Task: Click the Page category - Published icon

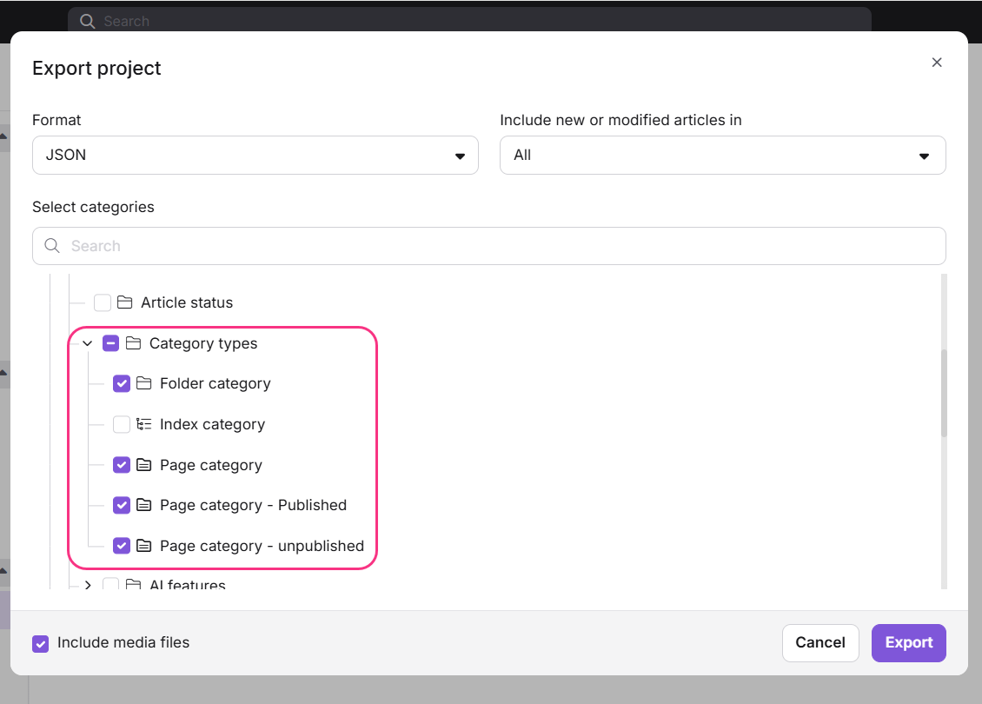Action: click(x=144, y=505)
